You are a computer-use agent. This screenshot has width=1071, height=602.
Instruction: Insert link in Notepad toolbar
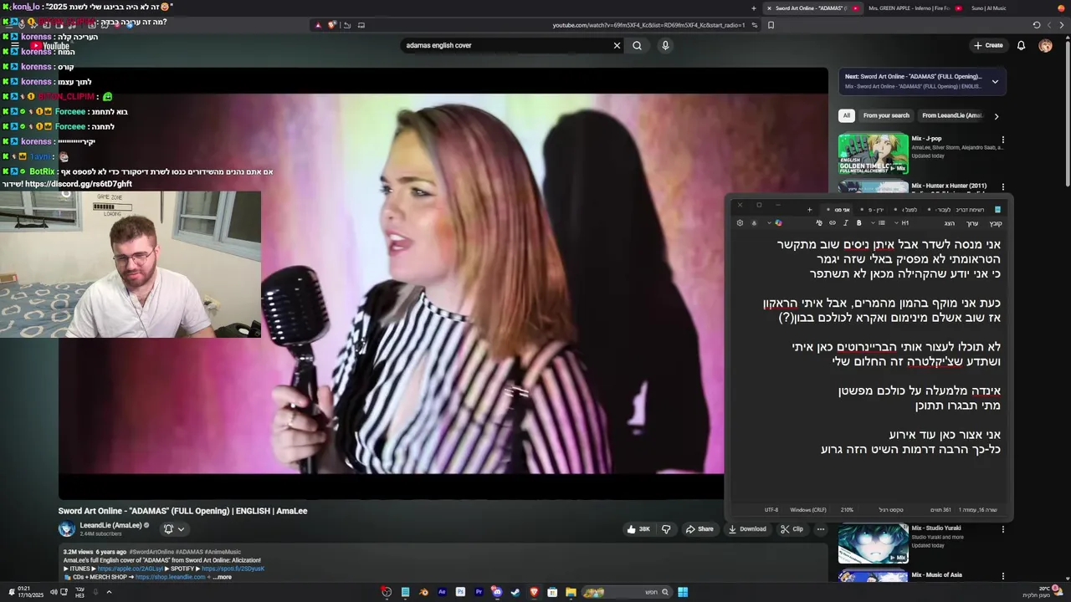[833, 223]
